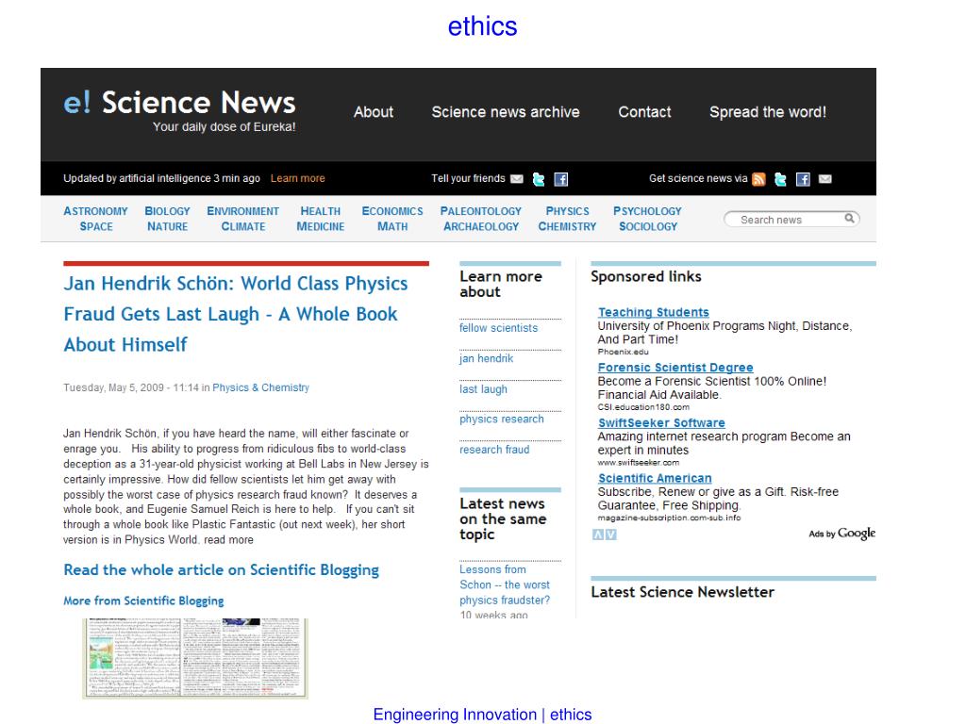Click the research fraud topic link
Image resolution: width=966 pixels, height=724 pixels.
[494, 450]
